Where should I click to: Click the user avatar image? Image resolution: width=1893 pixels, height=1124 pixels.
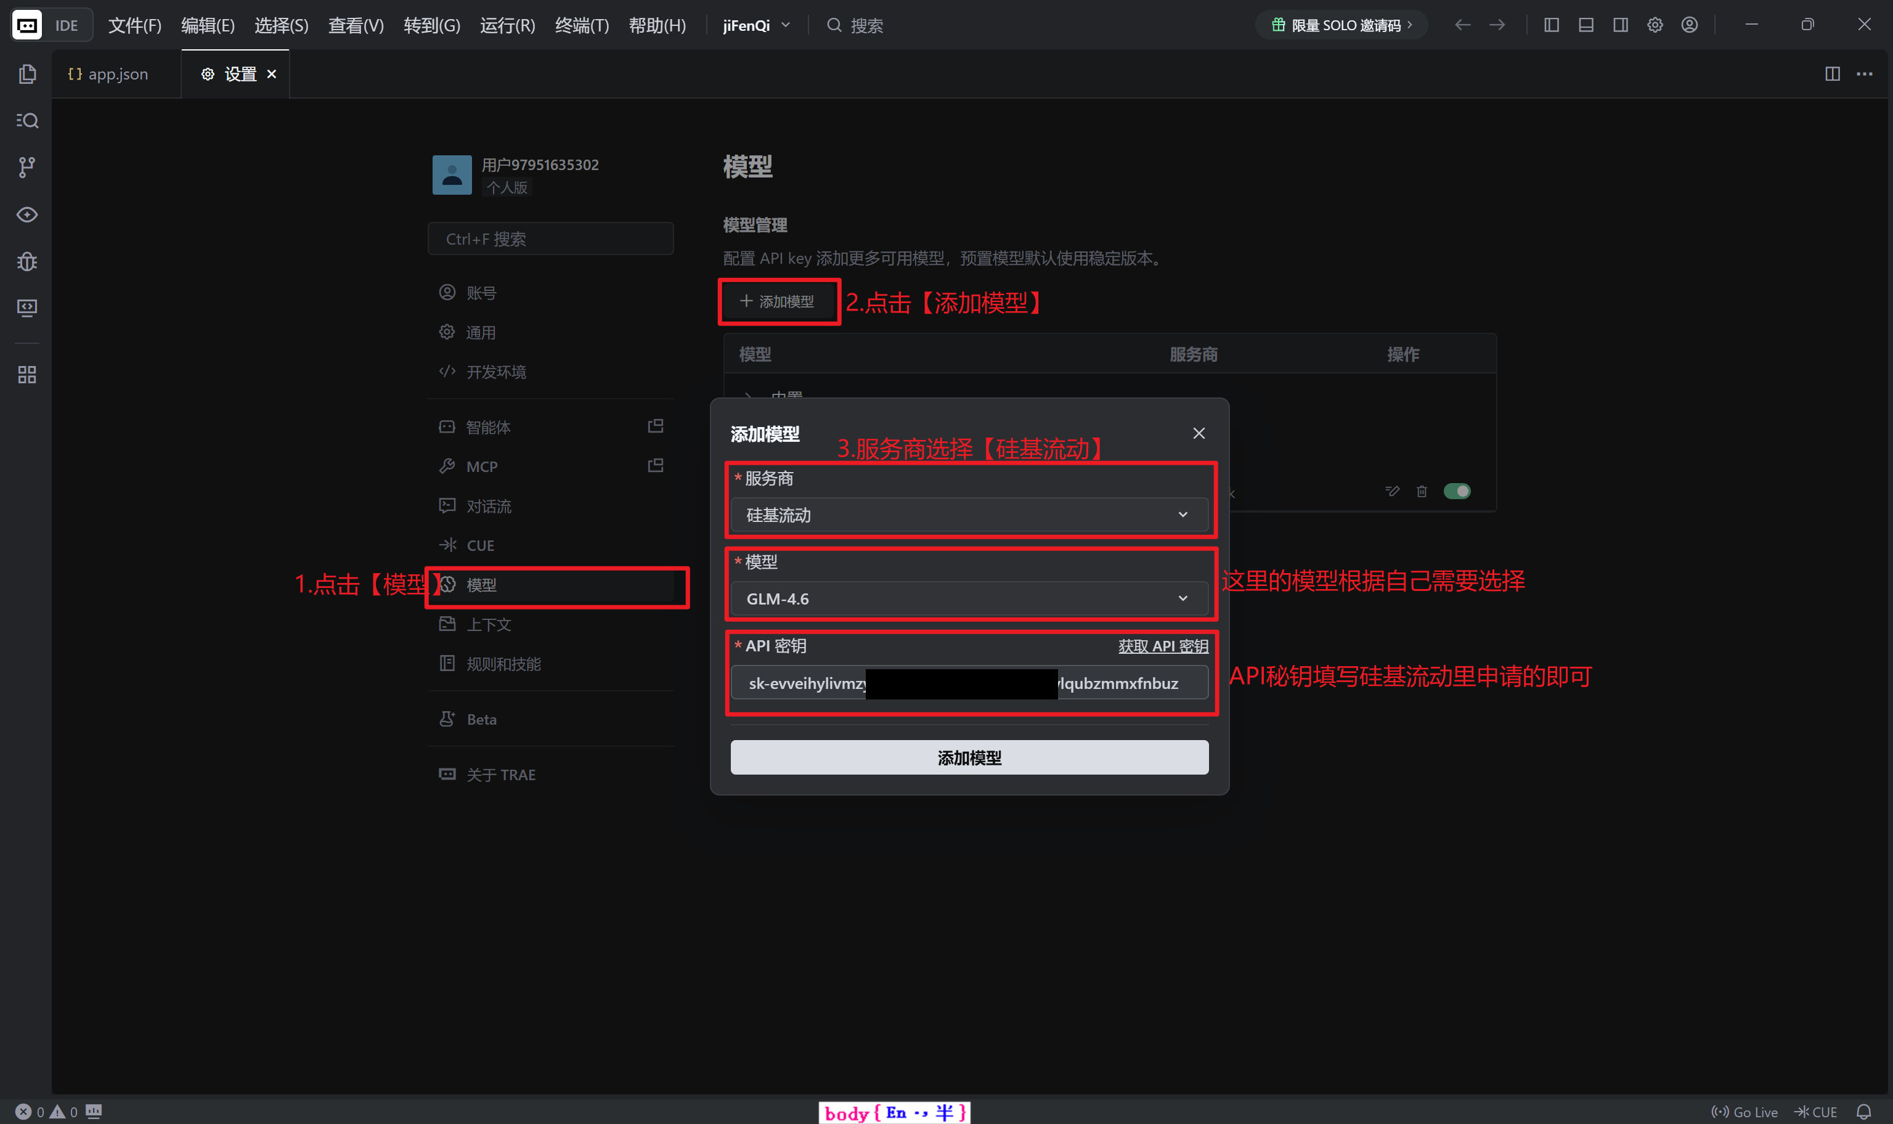coord(452,175)
